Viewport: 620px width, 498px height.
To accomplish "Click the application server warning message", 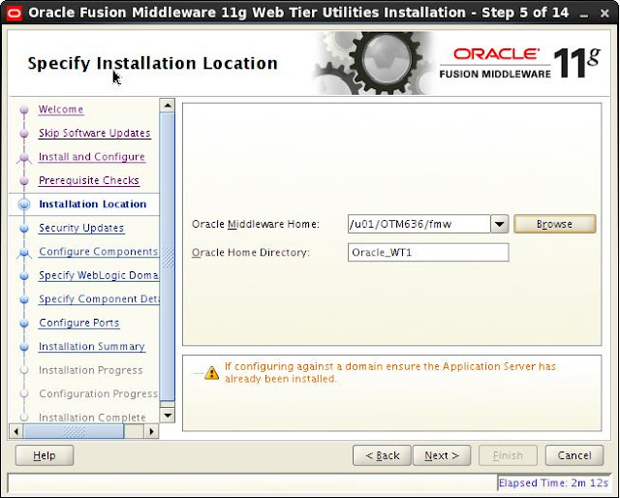I will 390,373.
